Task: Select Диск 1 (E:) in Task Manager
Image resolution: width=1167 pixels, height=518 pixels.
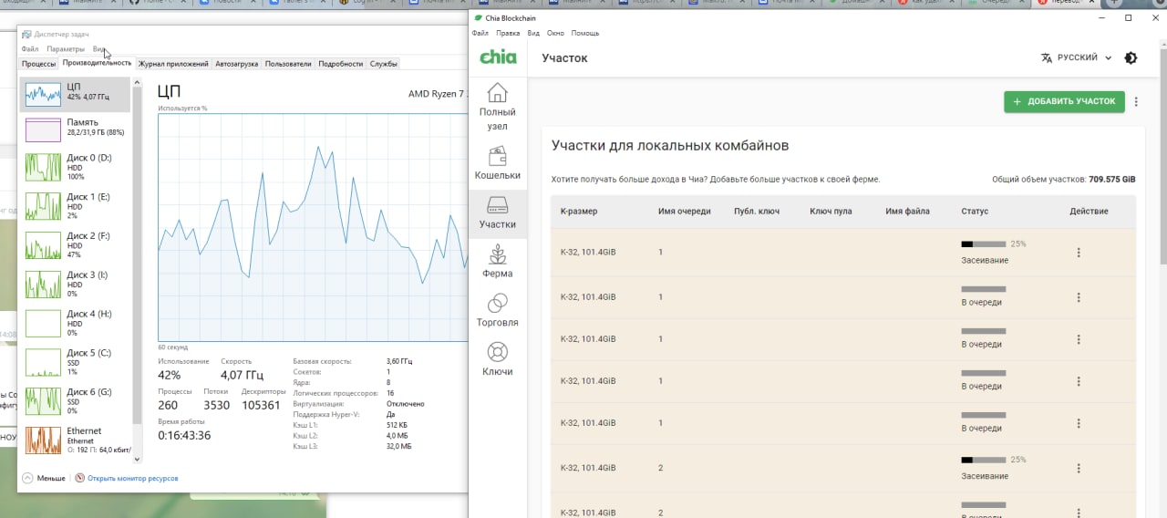Action: [75, 207]
